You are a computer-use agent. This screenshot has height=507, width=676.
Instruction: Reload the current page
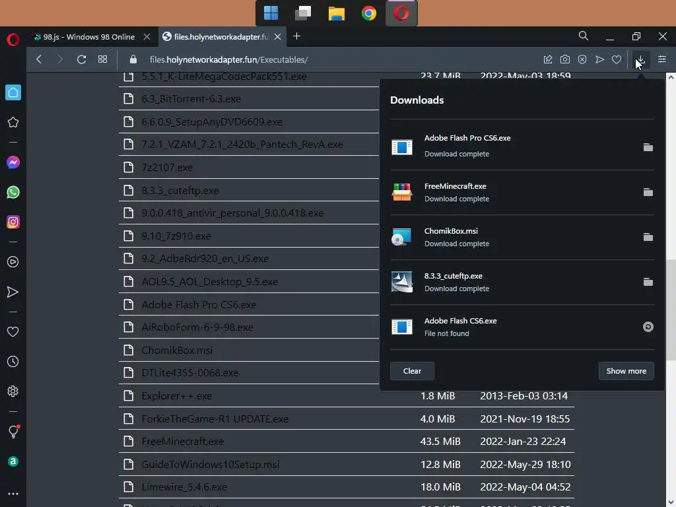(x=81, y=59)
